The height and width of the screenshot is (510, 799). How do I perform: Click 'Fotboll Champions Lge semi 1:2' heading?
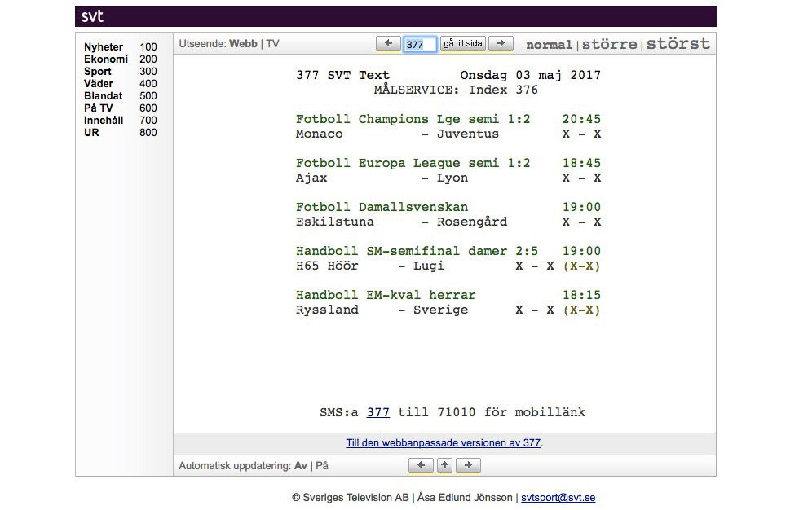click(x=413, y=119)
